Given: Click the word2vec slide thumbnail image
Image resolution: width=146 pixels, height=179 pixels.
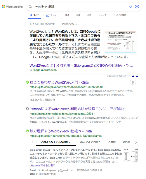Looking at the screenshot, I should click(x=120, y=42).
